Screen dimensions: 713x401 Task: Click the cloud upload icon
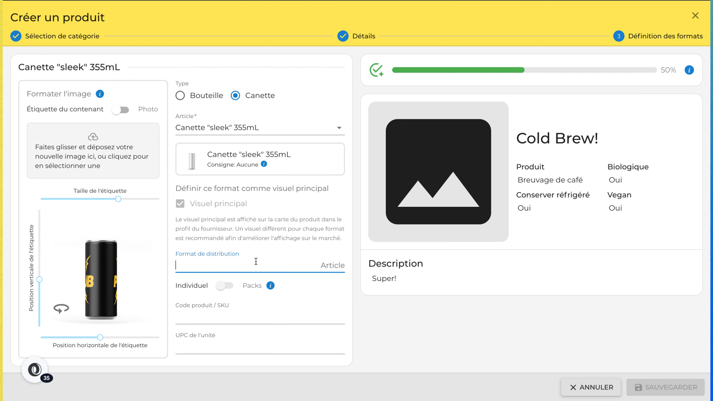(x=93, y=137)
